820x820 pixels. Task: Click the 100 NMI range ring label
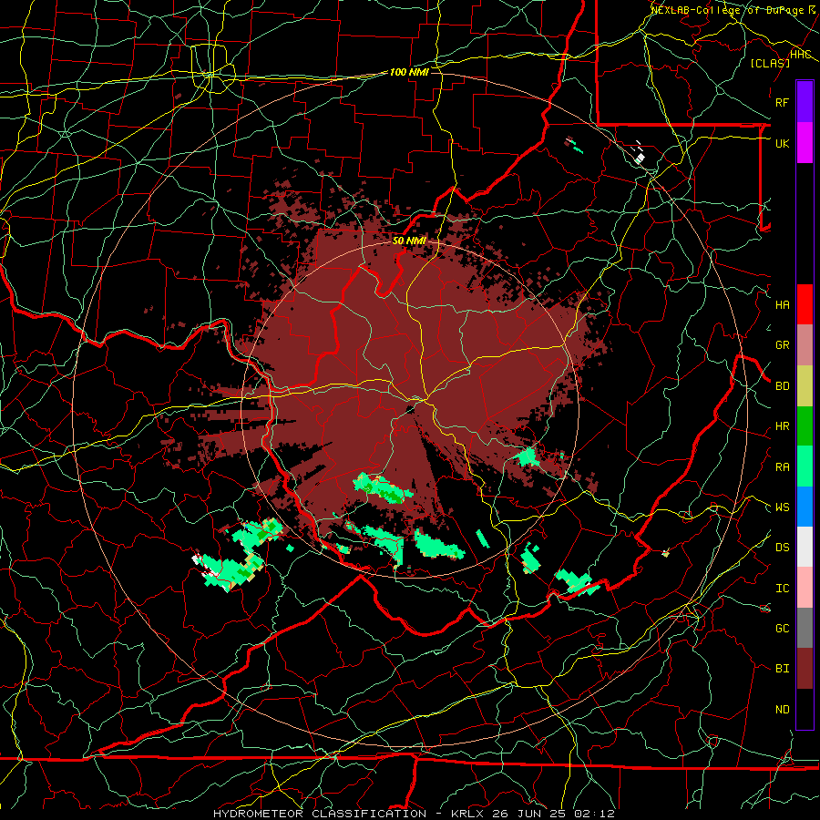pyautogui.click(x=409, y=72)
